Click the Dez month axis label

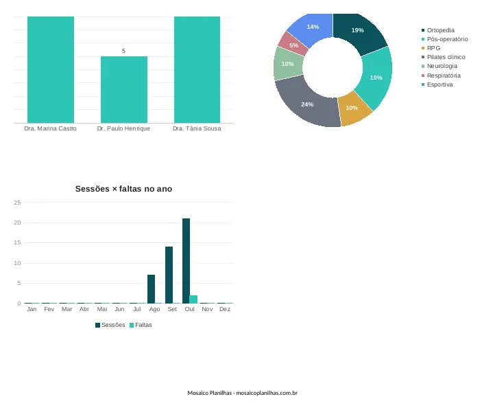tap(225, 309)
